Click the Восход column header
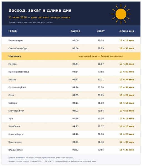This screenshot has width=142, height=166. point(75,31)
